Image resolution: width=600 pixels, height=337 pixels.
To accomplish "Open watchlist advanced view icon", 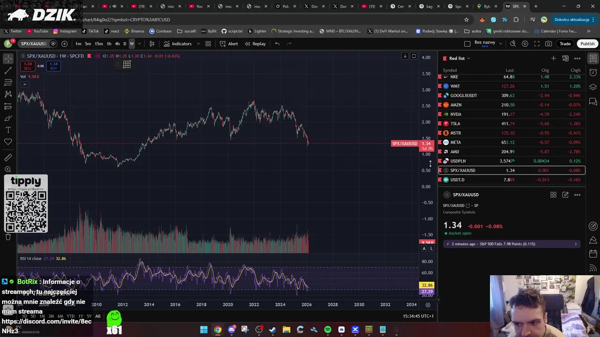I will click(x=565, y=58).
